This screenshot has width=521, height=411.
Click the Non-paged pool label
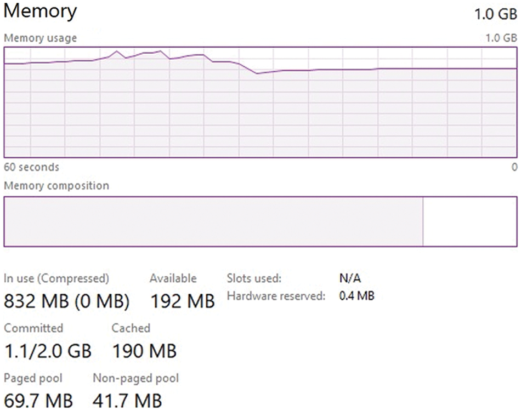135,378
